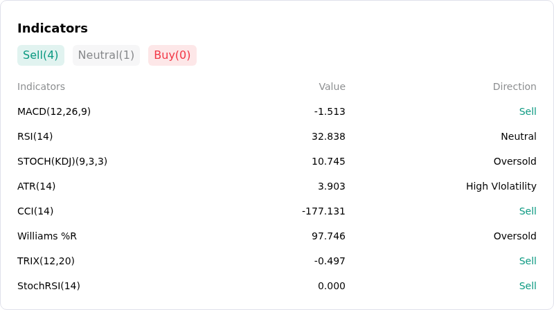Select the STOCH(KDJ)(9,3,3) indicator

[x=62, y=161]
